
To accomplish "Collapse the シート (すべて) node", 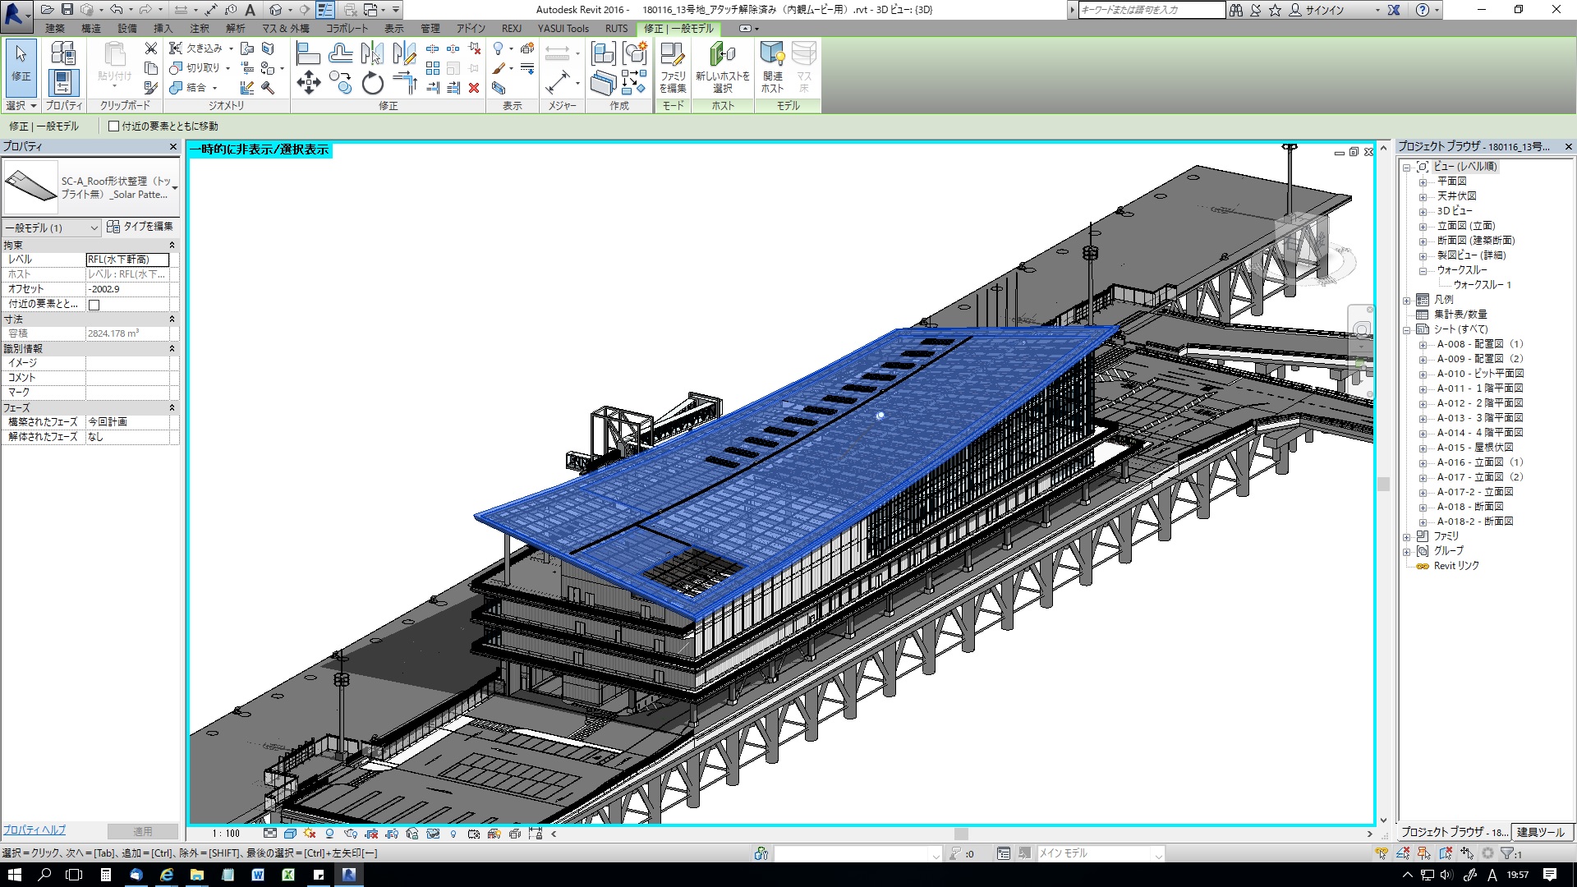I will 1407,329.
